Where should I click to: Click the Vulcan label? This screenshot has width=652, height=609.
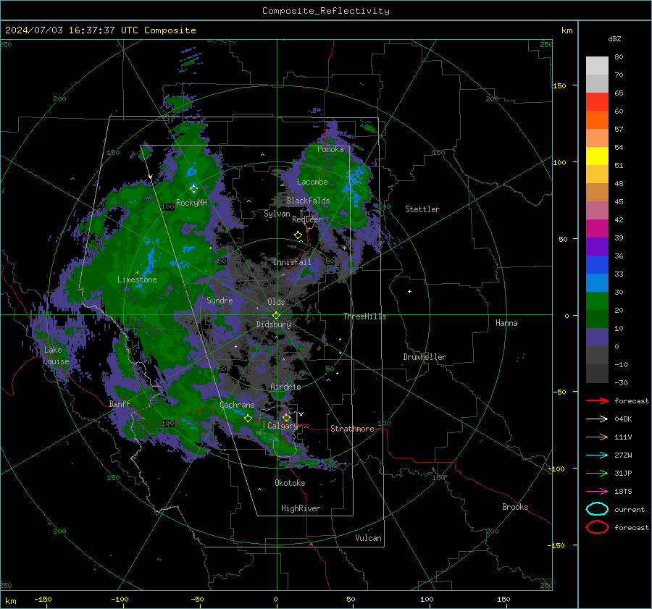point(368,538)
